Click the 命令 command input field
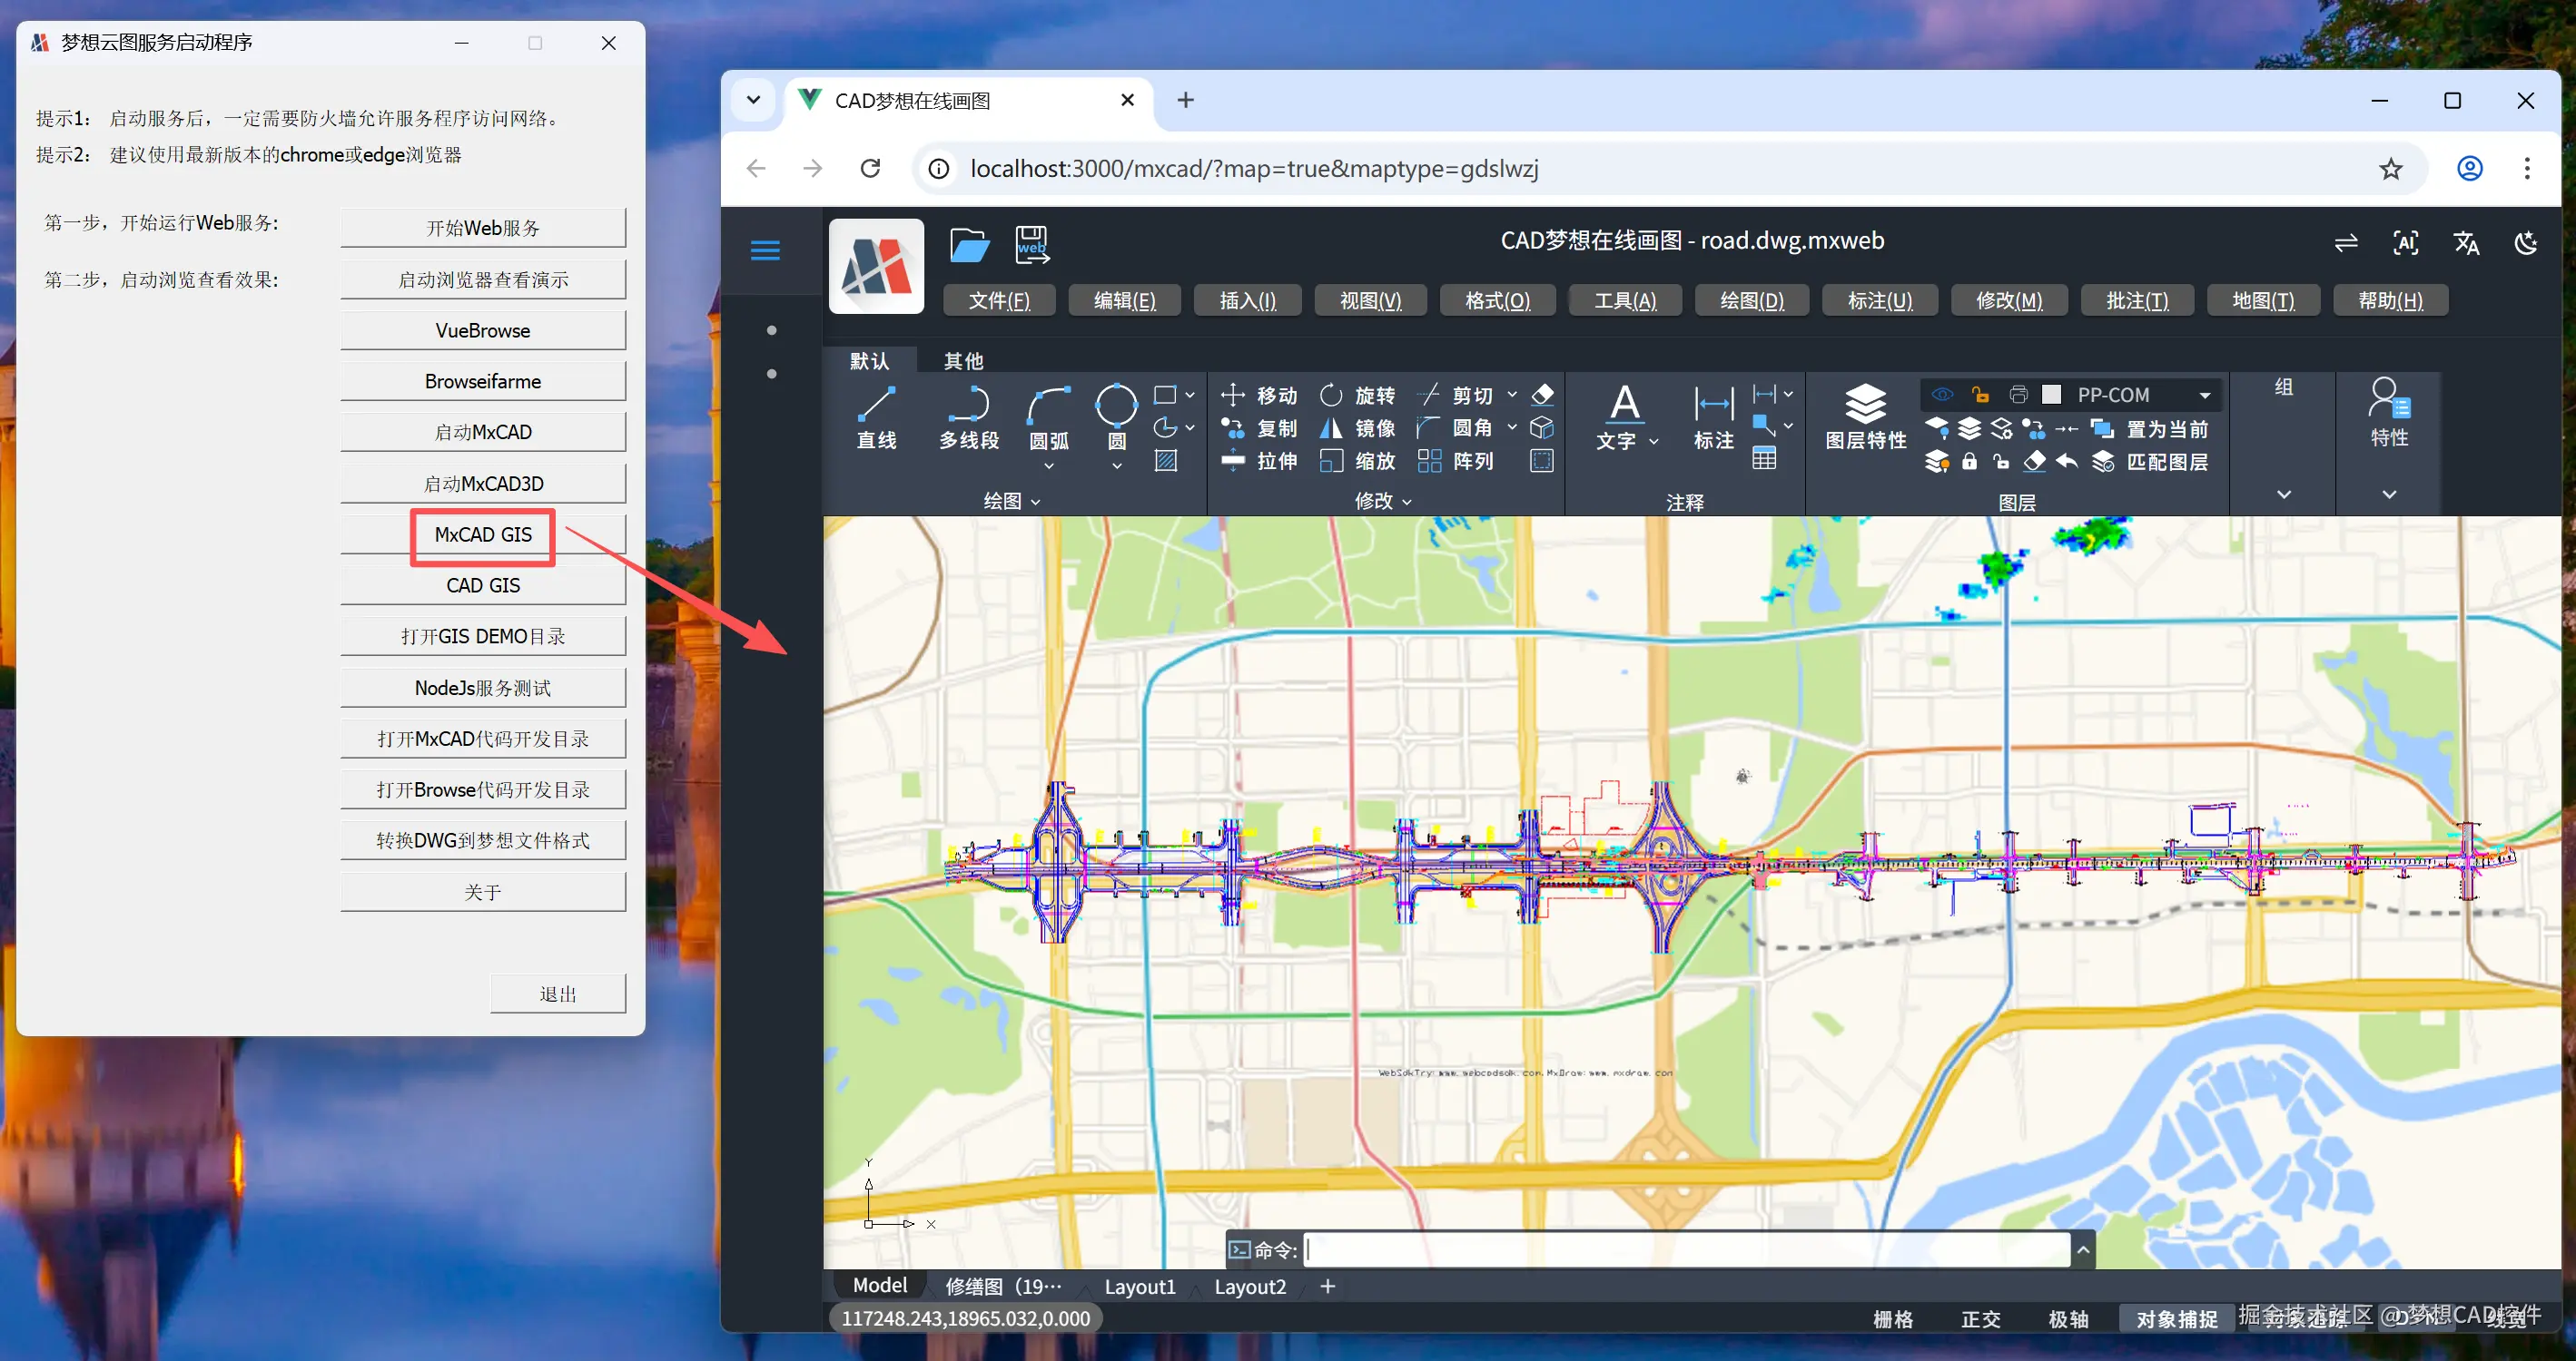Image resolution: width=2576 pixels, height=1361 pixels. (x=1685, y=1249)
